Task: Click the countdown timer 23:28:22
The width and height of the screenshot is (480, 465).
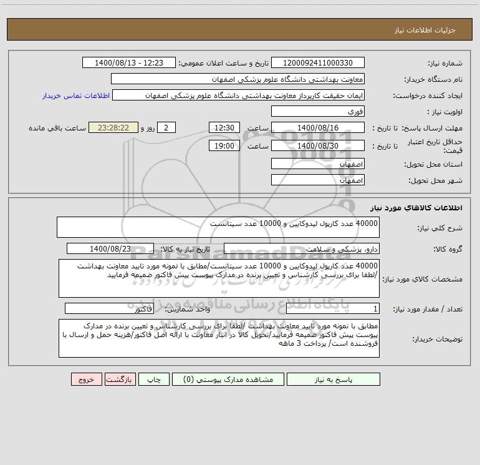Action: pyautogui.click(x=113, y=127)
